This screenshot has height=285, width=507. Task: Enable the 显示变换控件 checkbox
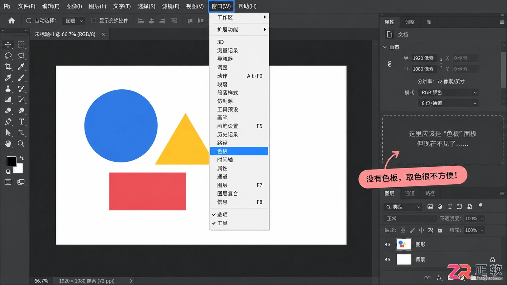point(93,21)
